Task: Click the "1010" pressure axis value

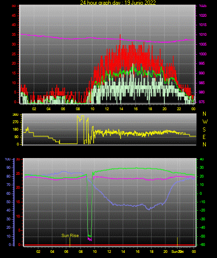Action: pyautogui.click(x=203, y=34)
